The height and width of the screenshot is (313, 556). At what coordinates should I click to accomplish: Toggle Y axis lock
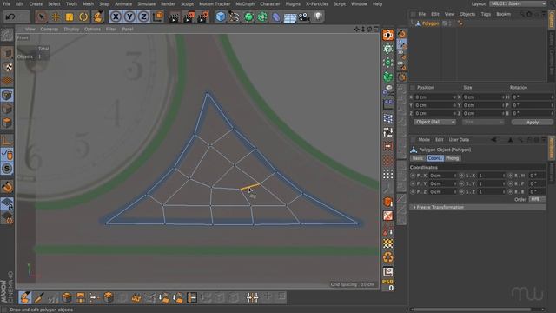coord(129,17)
